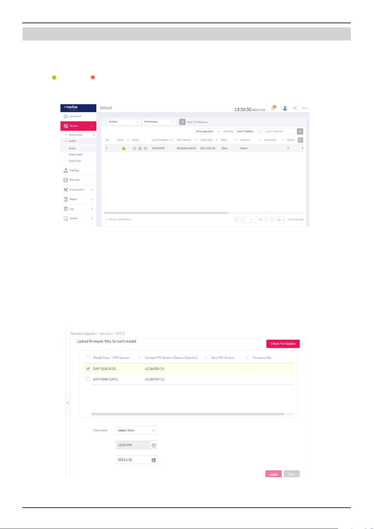
Task: Click the Nuclias Connect logo
Action: [71, 108]
